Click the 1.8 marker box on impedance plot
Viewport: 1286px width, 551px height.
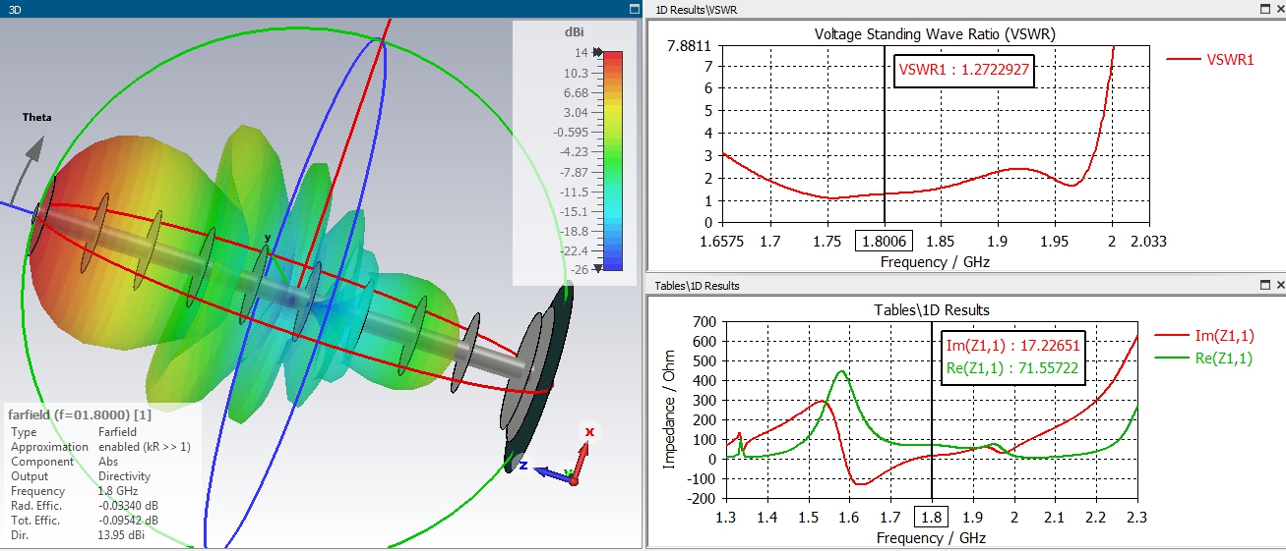tap(931, 518)
